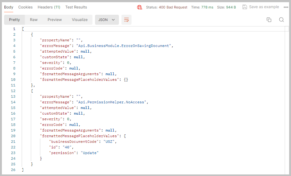Open the Headers (11) tab
This screenshot has width=291, height=176.
(49, 7)
